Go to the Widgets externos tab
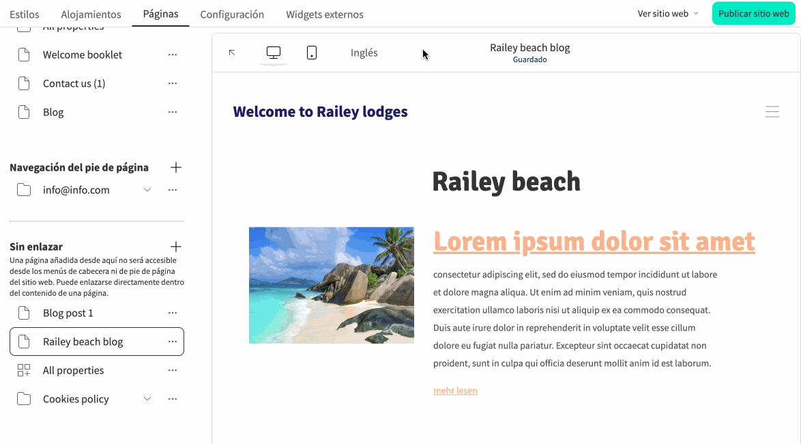 (324, 14)
